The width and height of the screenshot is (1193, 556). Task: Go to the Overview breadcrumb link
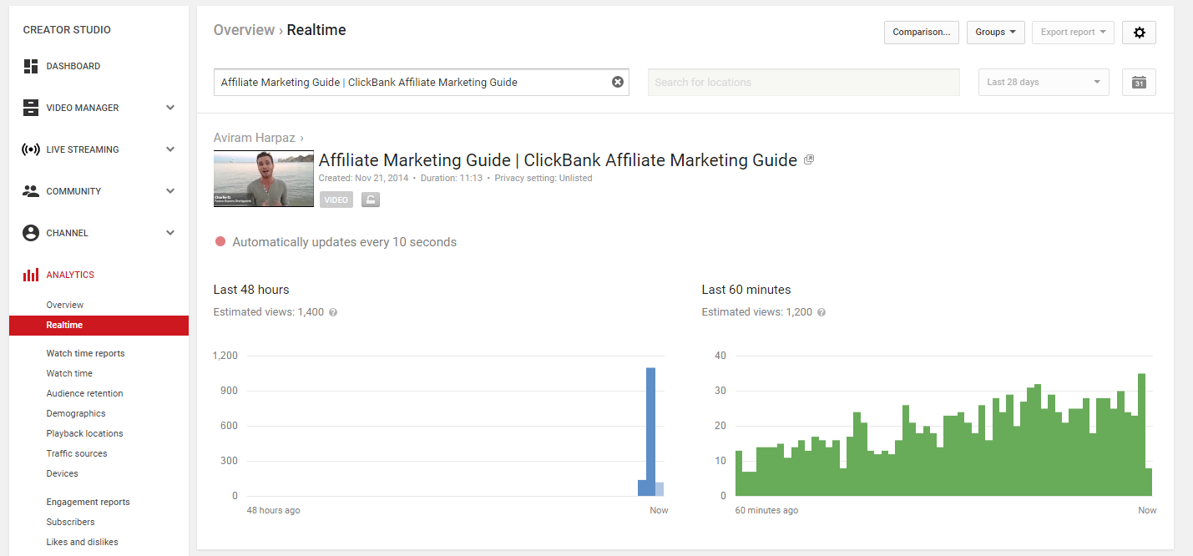coord(244,30)
